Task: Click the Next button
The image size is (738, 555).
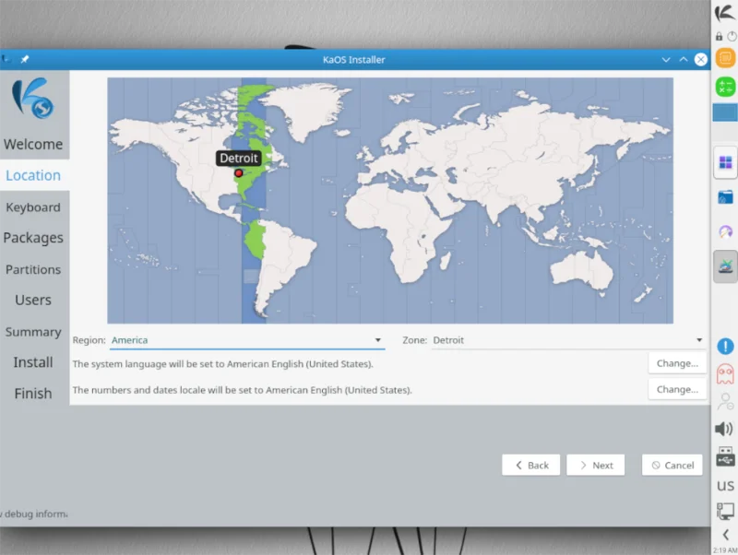Action: point(596,466)
